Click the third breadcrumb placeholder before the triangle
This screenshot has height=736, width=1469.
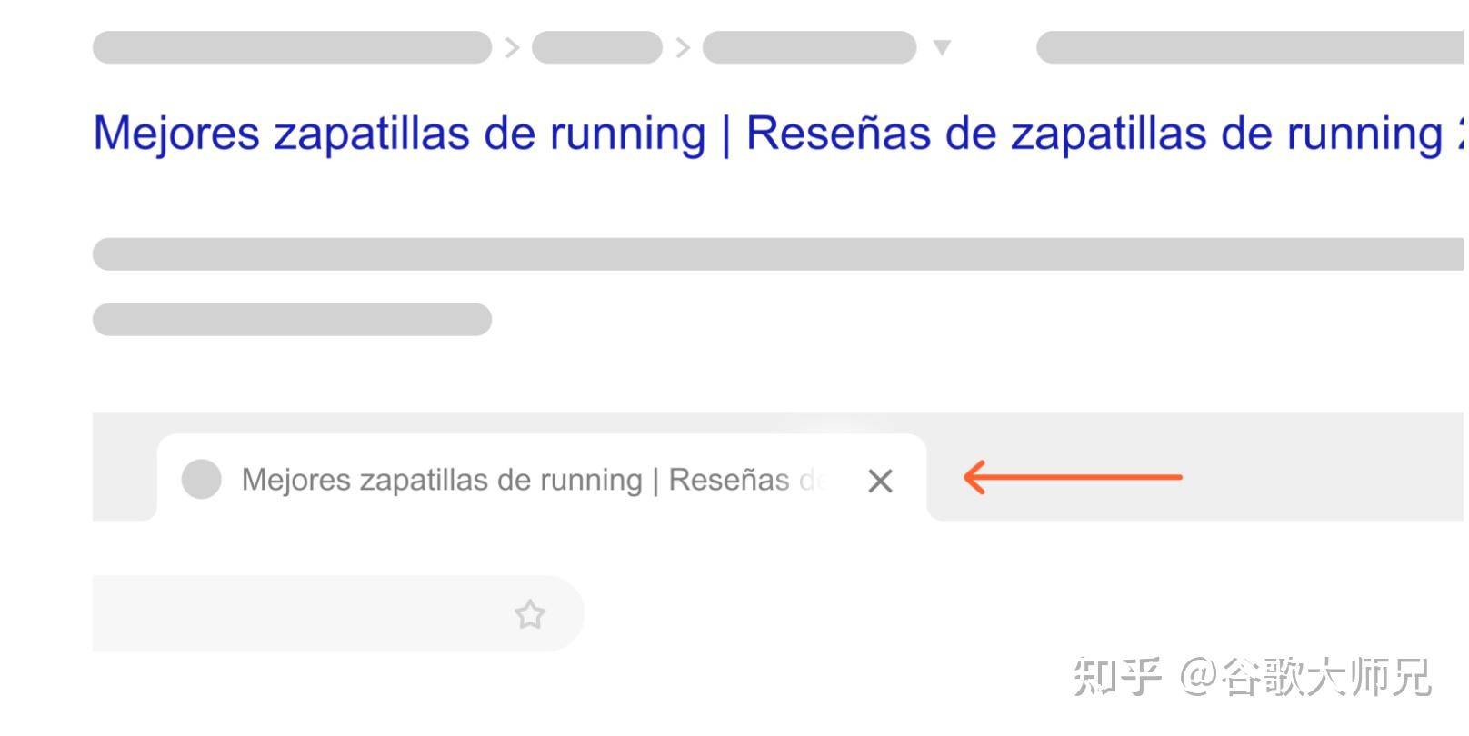pyautogui.click(x=809, y=47)
